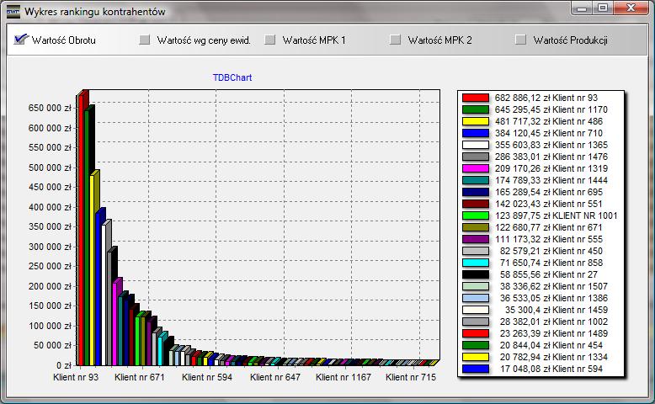Click lime swatch for KLIENT NR 1001
The image size is (655, 404).
pos(476,215)
